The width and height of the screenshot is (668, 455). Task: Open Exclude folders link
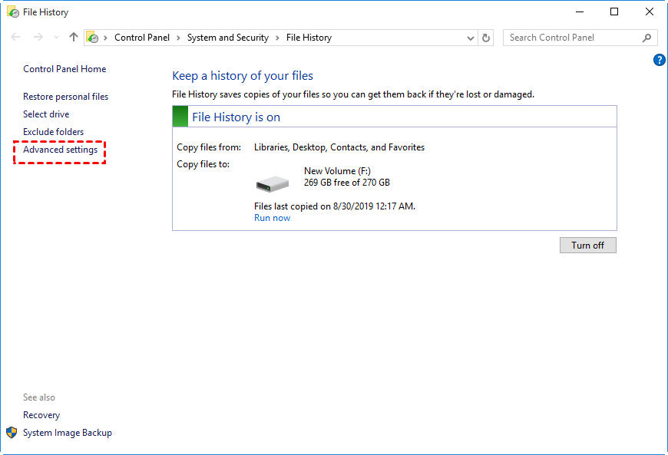click(x=53, y=132)
